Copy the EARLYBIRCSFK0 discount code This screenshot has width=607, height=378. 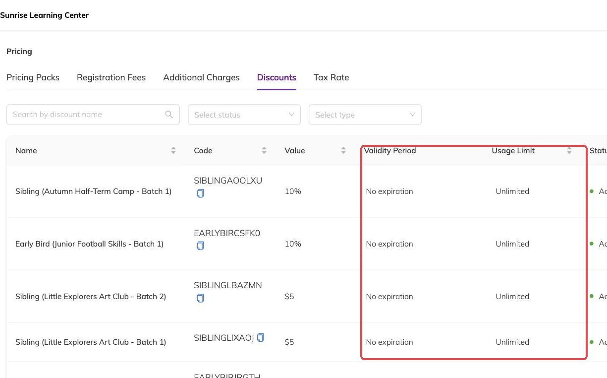[200, 246]
